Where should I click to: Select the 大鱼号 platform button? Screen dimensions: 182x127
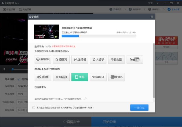click(x=98, y=60)
